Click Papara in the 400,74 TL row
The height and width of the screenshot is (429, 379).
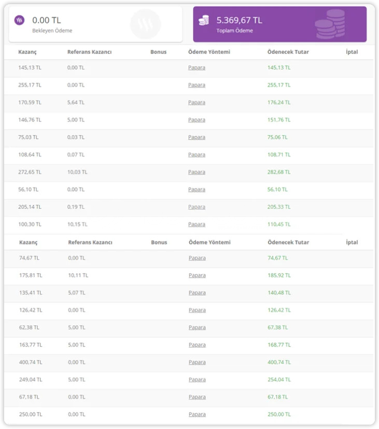pos(197,362)
